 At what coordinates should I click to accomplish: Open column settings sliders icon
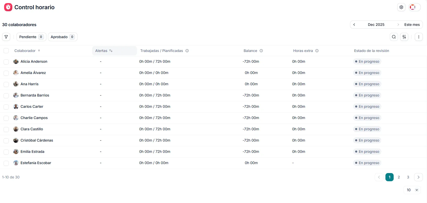(404, 37)
